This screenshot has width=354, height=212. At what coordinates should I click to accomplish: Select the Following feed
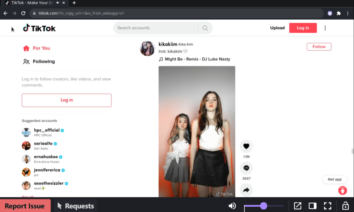coord(39,61)
